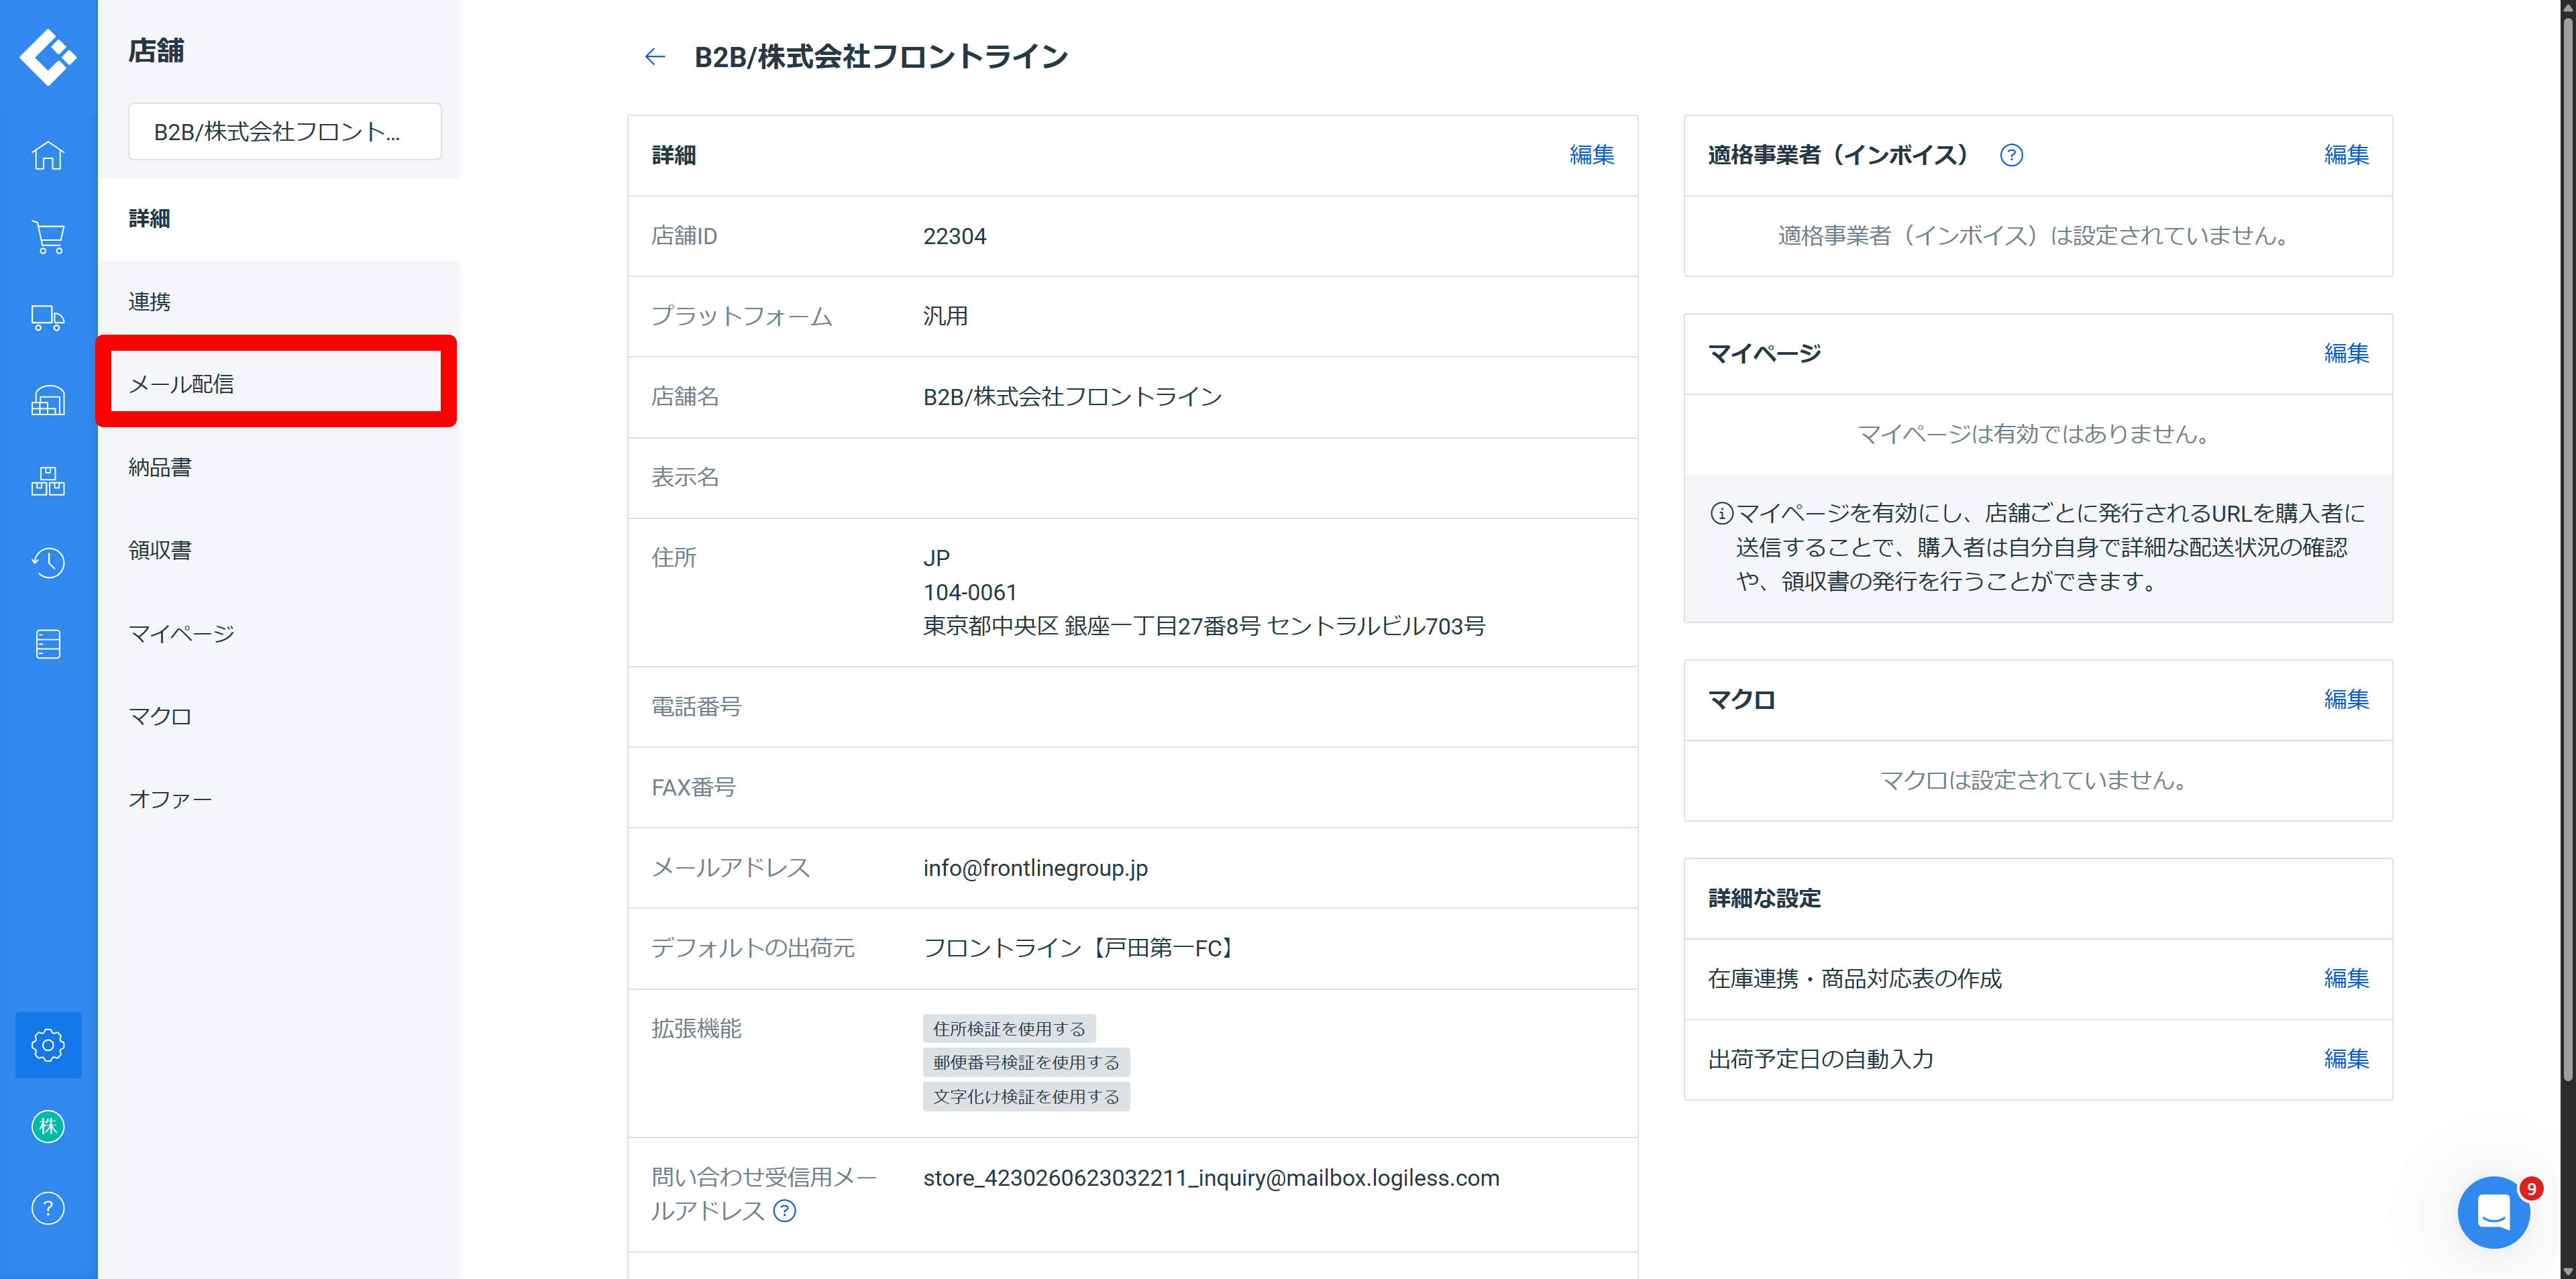Open the home dashboard icon
This screenshot has height=1279, width=2576.
click(48, 155)
